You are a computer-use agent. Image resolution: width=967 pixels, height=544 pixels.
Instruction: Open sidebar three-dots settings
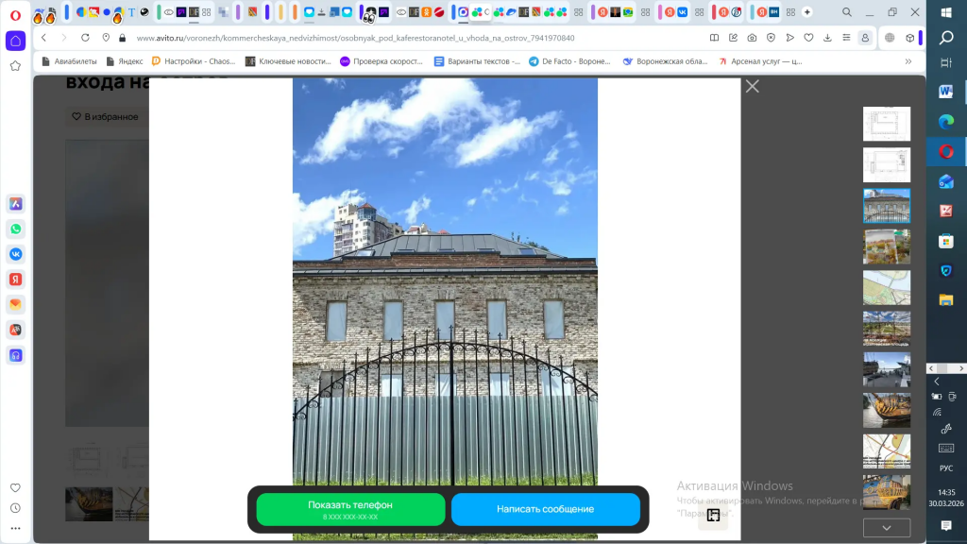pyautogui.click(x=15, y=529)
